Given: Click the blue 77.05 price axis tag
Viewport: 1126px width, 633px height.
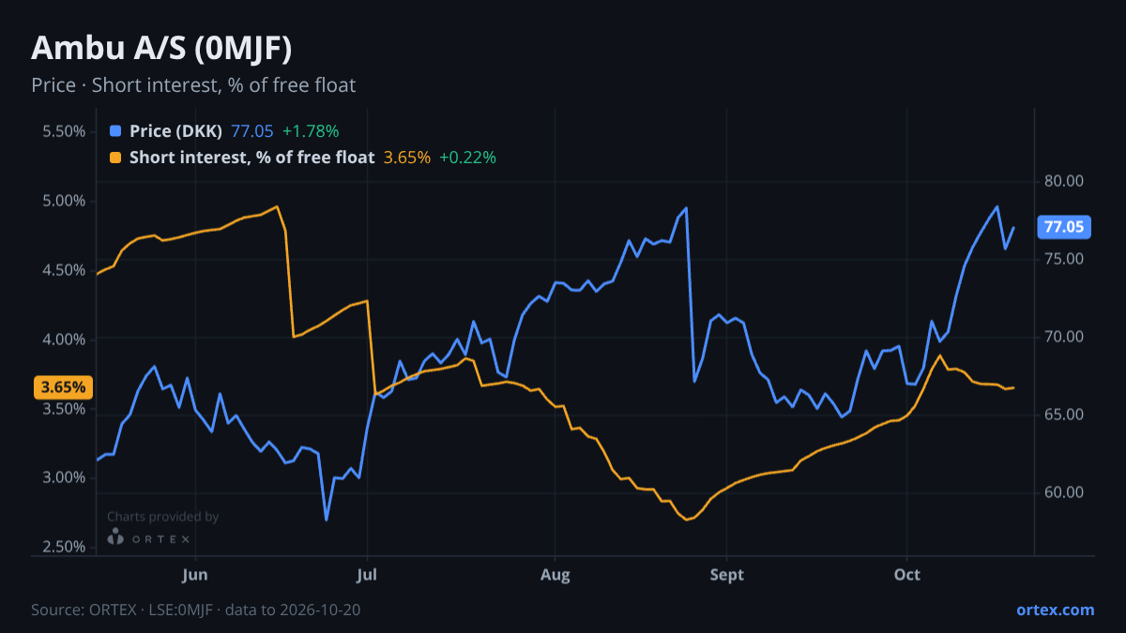Looking at the screenshot, I should [1064, 227].
